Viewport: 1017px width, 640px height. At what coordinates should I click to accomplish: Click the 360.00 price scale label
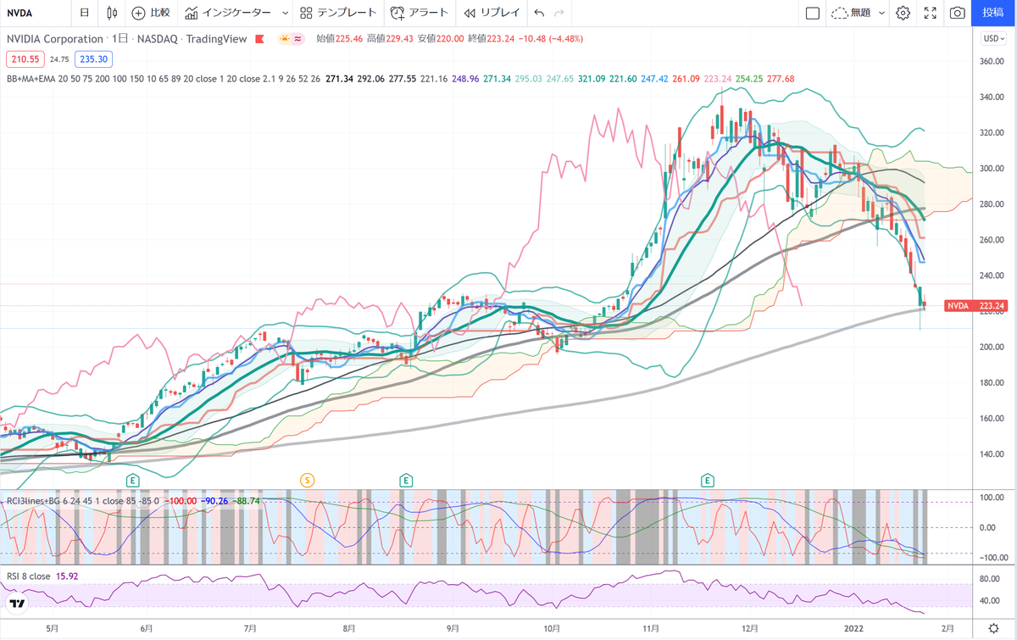point(992,62)
